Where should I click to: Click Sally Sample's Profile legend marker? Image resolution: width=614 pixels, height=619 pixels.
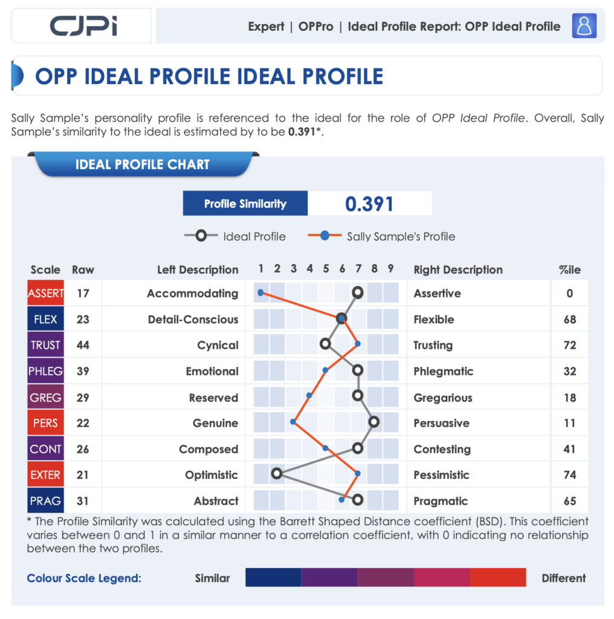325,236
